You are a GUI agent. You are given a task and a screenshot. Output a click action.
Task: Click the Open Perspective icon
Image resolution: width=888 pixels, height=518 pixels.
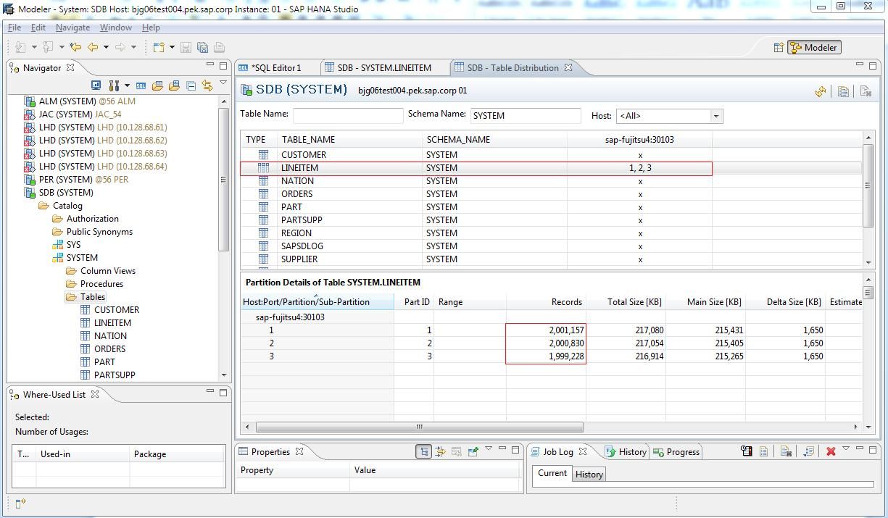click(779, 48)
